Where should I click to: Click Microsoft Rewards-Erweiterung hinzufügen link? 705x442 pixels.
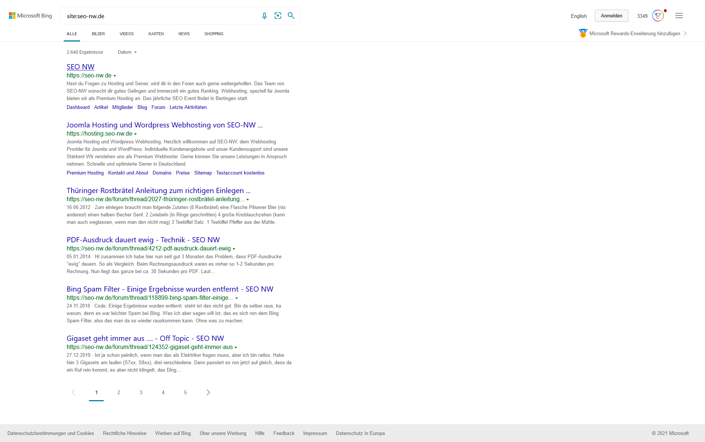click(x=635, y=33)
